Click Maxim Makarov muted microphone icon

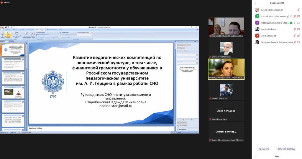coord(295,29)
